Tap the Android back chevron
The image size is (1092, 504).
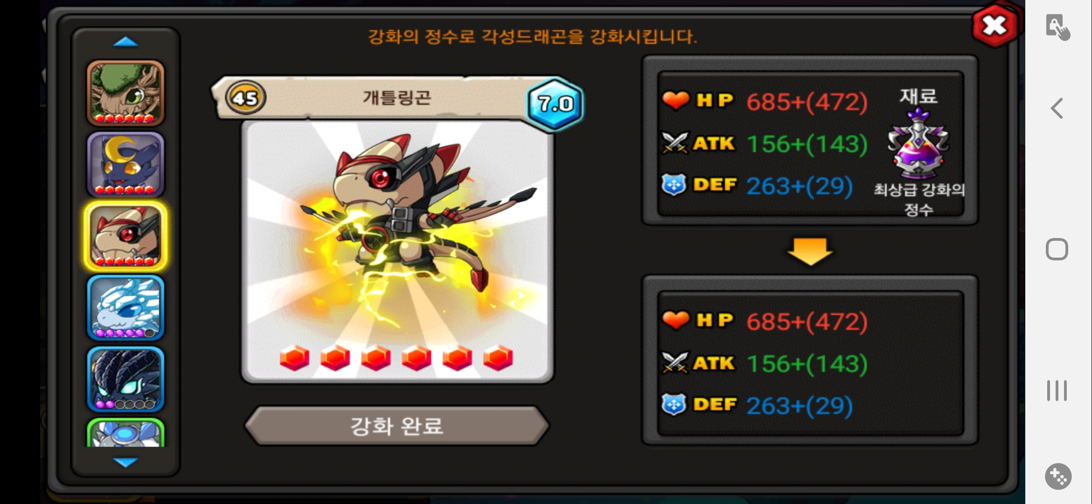click(1057, 108)
